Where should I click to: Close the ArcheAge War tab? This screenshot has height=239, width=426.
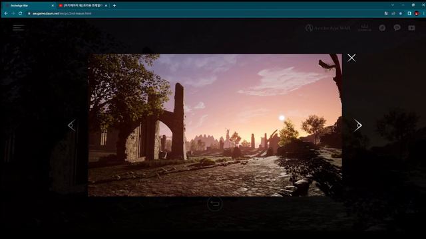pyautogui.click(x=53, y=5)
